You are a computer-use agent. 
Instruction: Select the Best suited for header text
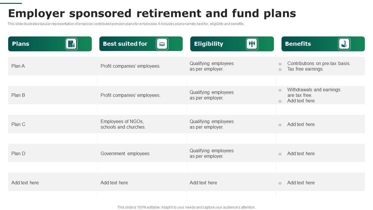(125, 44)
